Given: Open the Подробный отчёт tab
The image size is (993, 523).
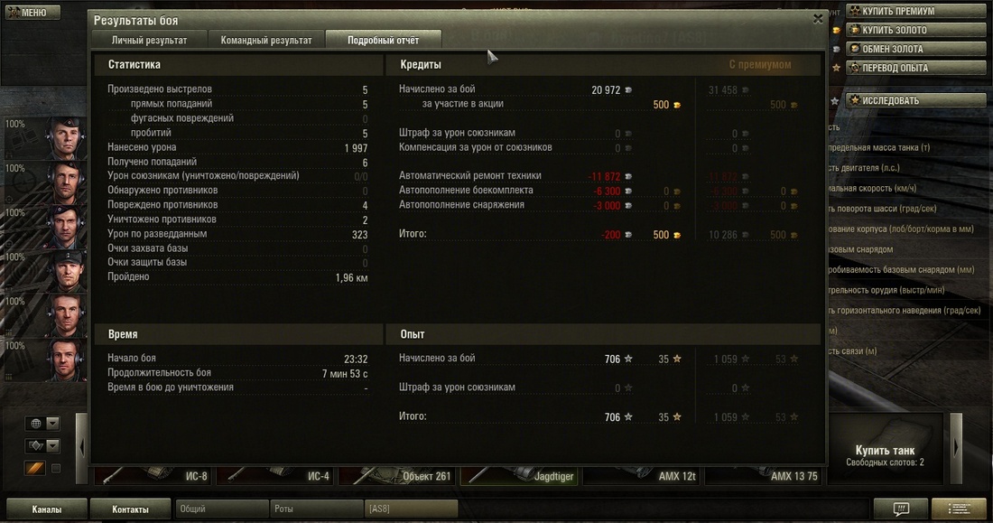Looking at the screenshot, I should [383, 40].
